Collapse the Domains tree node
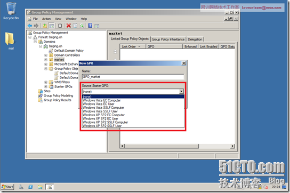This screenshot has height=193, width=290. pyautogui.click(x=35, y=42)
